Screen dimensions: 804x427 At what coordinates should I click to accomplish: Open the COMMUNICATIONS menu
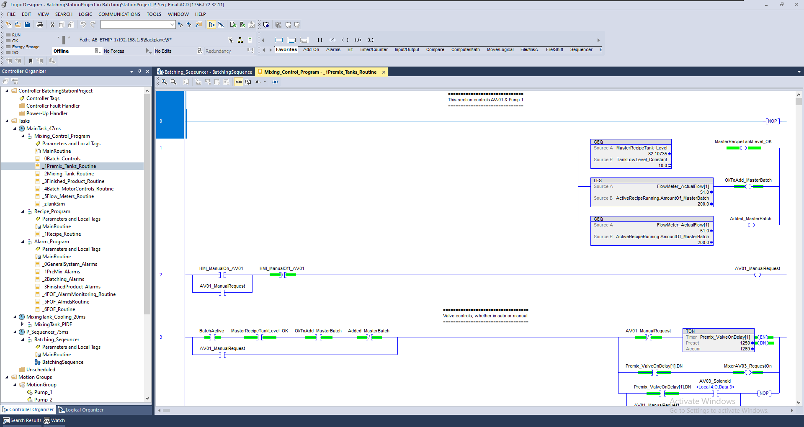pos(119,14)
